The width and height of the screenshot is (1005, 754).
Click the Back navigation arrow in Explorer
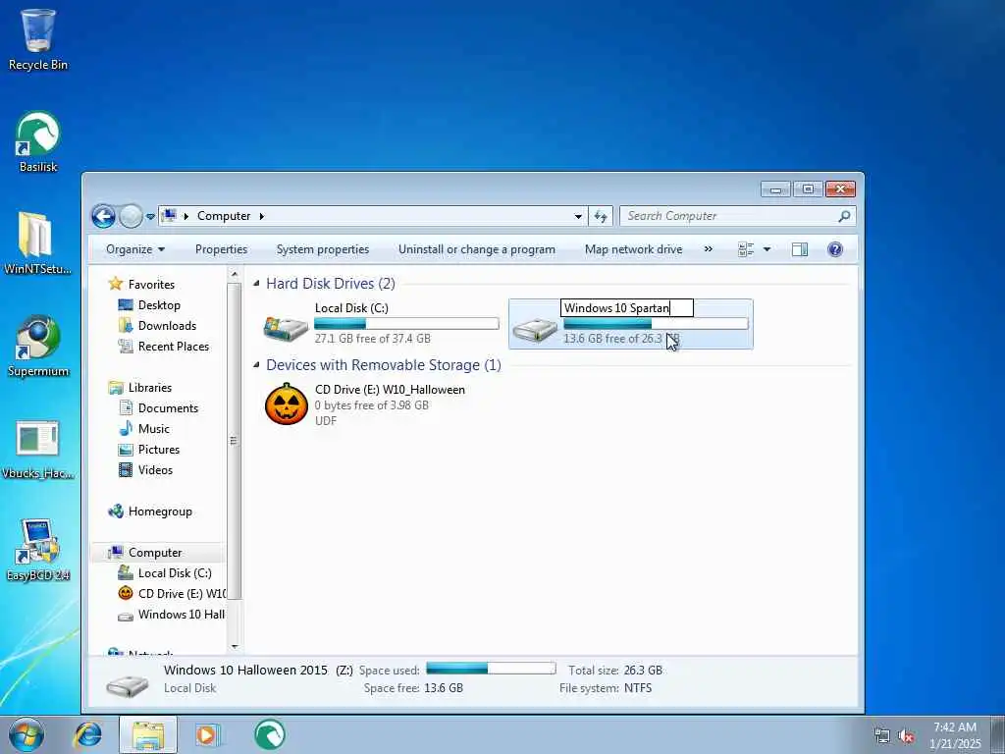tap(103, 217)
